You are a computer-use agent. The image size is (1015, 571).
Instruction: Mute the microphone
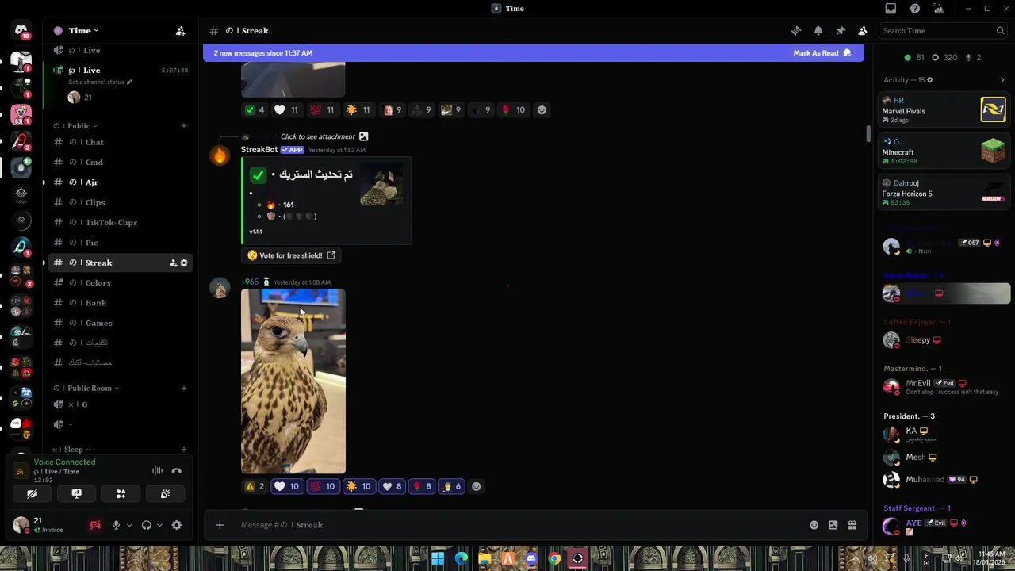click(116, 525)
